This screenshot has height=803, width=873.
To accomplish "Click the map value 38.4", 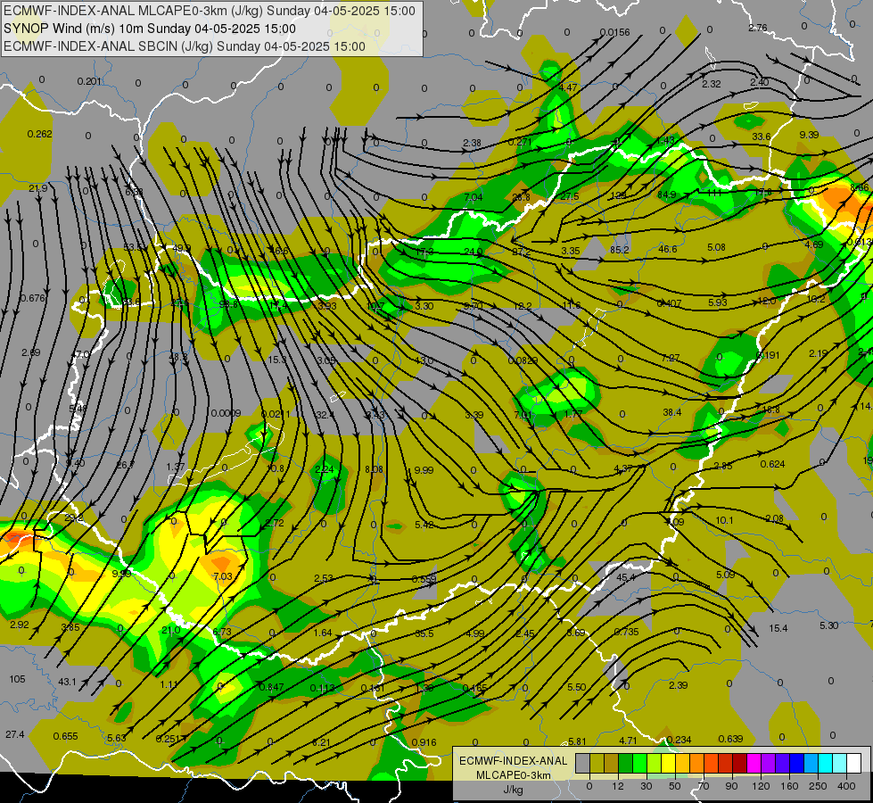I will [x=672, y=412].
